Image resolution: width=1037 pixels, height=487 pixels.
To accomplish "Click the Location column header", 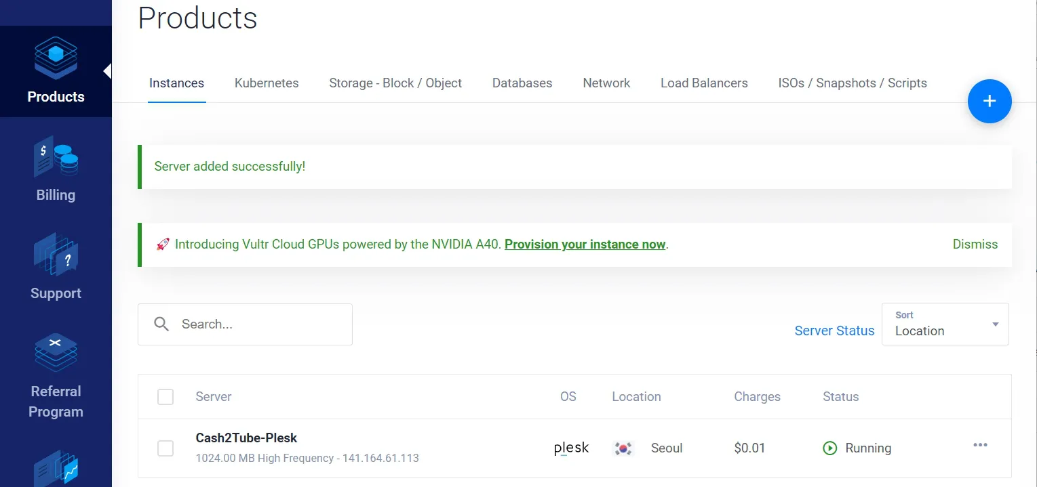I will pos(636,397).
